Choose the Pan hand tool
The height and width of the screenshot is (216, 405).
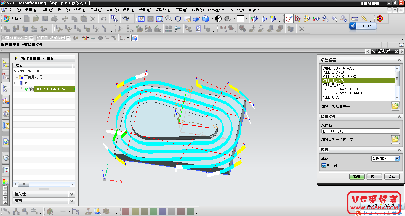tap(187, 19)
